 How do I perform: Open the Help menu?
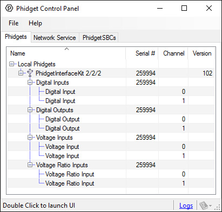[x=35, y=23]
